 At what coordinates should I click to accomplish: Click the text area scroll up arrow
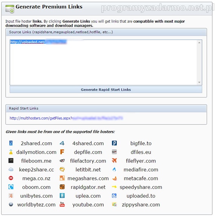(199, 43)
